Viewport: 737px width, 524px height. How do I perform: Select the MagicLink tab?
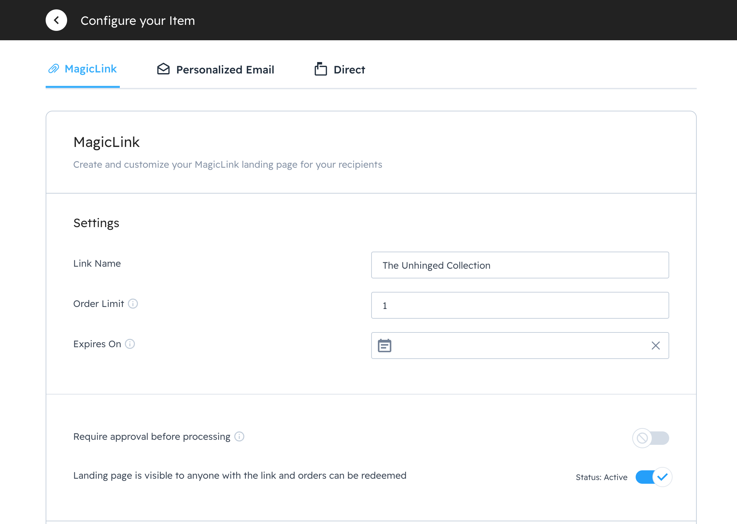[91, 69]
